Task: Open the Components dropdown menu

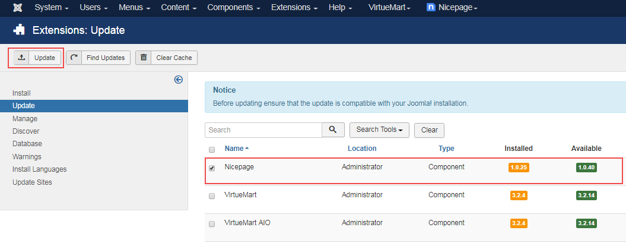Action: 234,8
